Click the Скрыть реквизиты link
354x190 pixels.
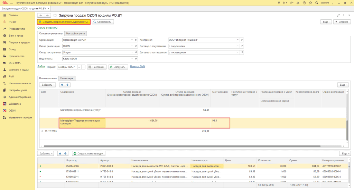click(47, 28)
